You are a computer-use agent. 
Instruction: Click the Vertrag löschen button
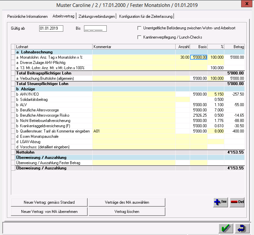coord(127,211)
